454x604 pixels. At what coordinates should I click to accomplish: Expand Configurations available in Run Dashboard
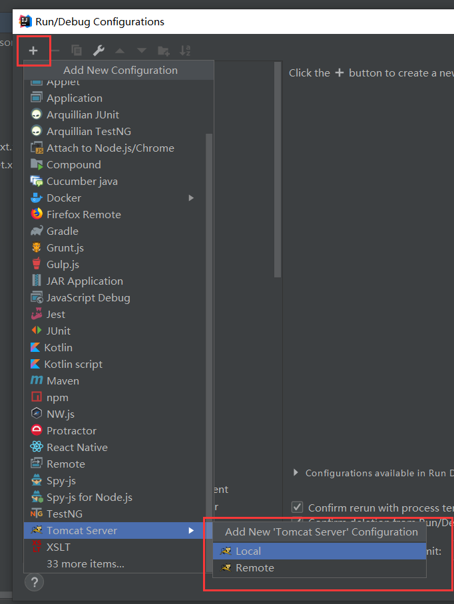pos(296,473)
